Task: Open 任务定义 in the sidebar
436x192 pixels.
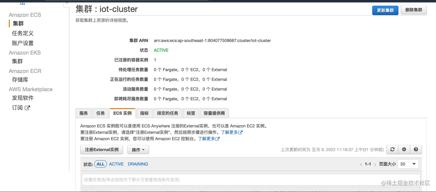Action: tap(23, 33)
